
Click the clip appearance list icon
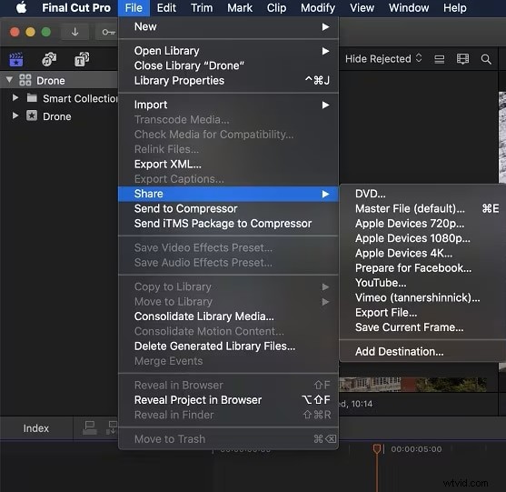pyautogui.click(x=439, y=59)
